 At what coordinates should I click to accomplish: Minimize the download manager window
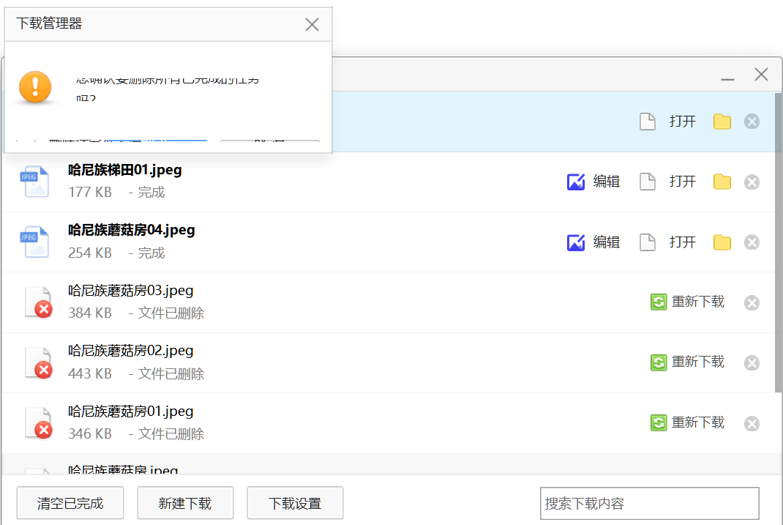point(727,75)
